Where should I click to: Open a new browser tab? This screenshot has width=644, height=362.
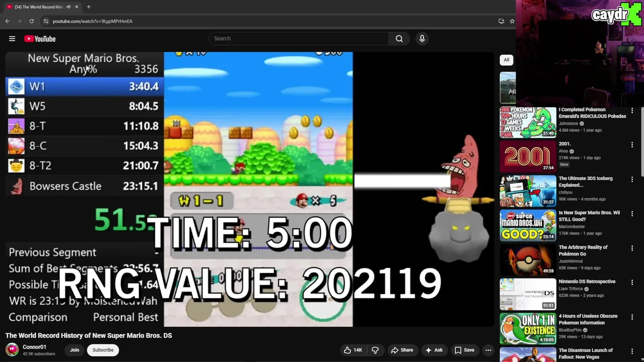89,7
